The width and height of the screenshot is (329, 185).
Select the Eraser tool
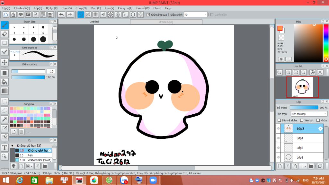coord(4,34)
